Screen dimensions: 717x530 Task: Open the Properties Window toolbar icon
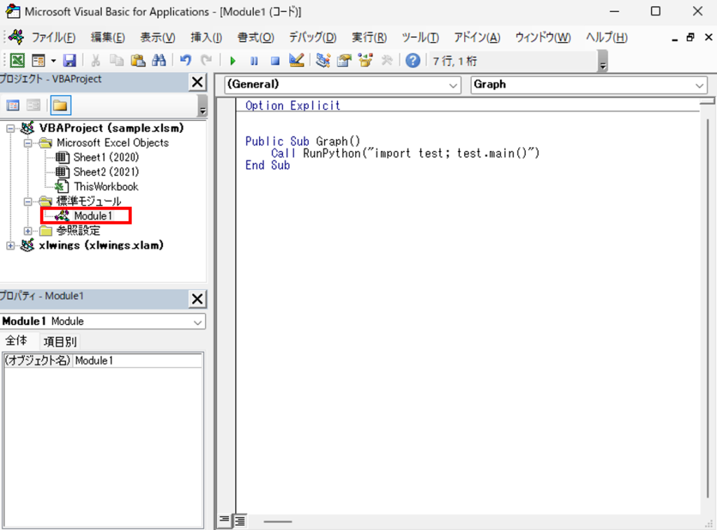click(x=342, y=61)
